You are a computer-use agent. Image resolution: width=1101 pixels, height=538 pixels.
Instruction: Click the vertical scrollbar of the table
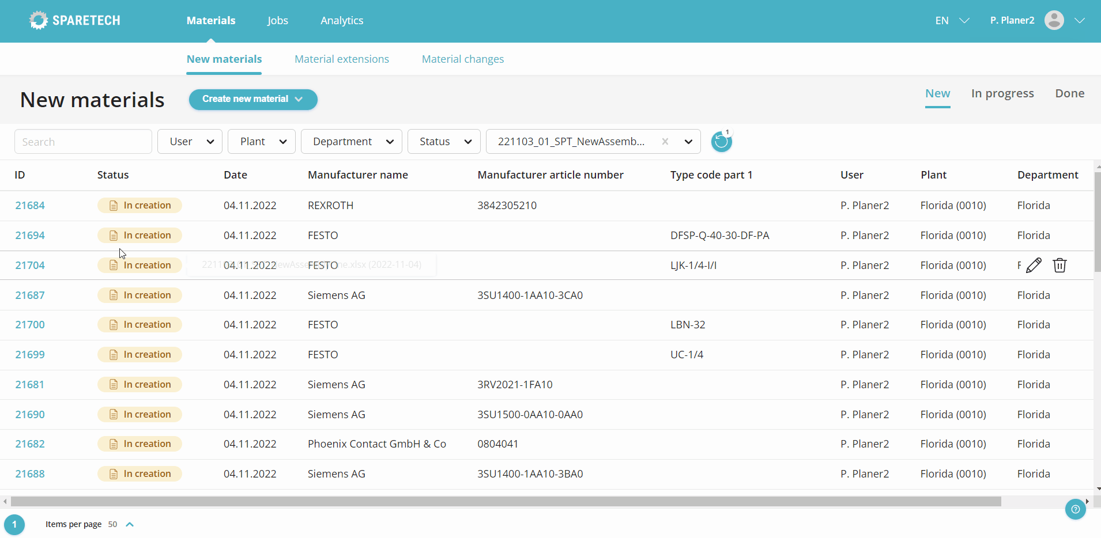[x=1098, y=222]
